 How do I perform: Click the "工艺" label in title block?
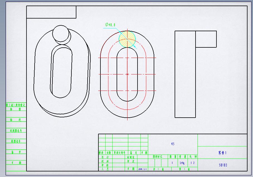click(x=105, y=169)
